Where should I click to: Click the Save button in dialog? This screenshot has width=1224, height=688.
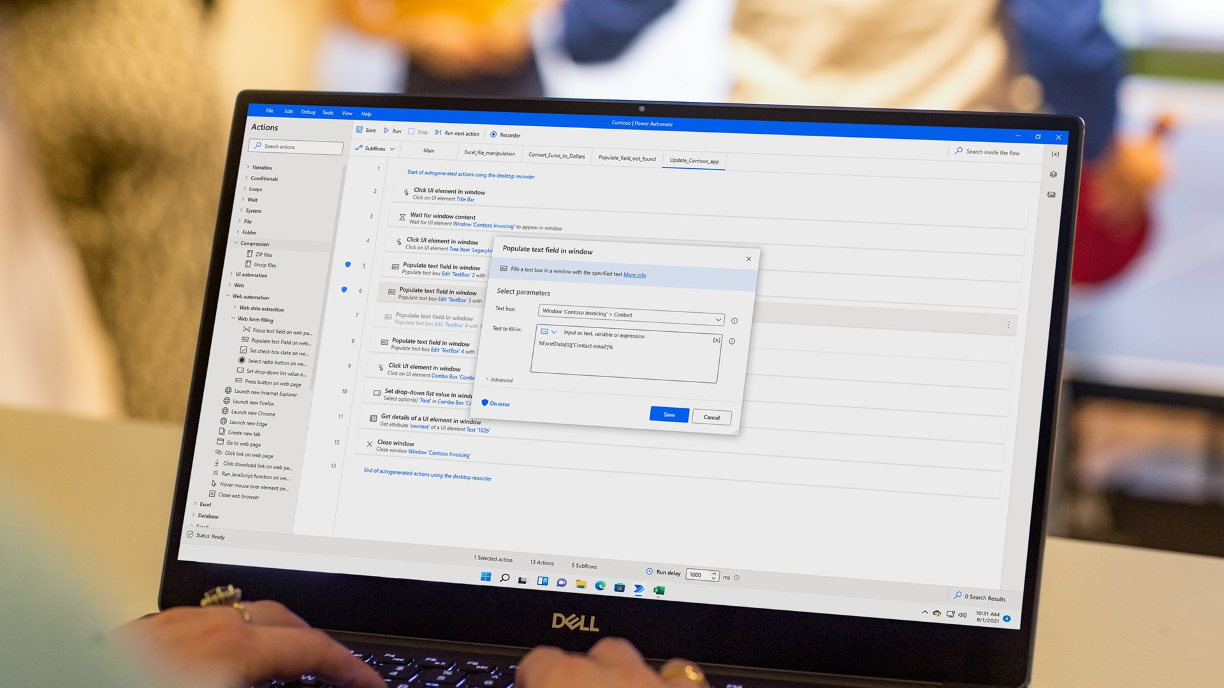coord(669,415)
